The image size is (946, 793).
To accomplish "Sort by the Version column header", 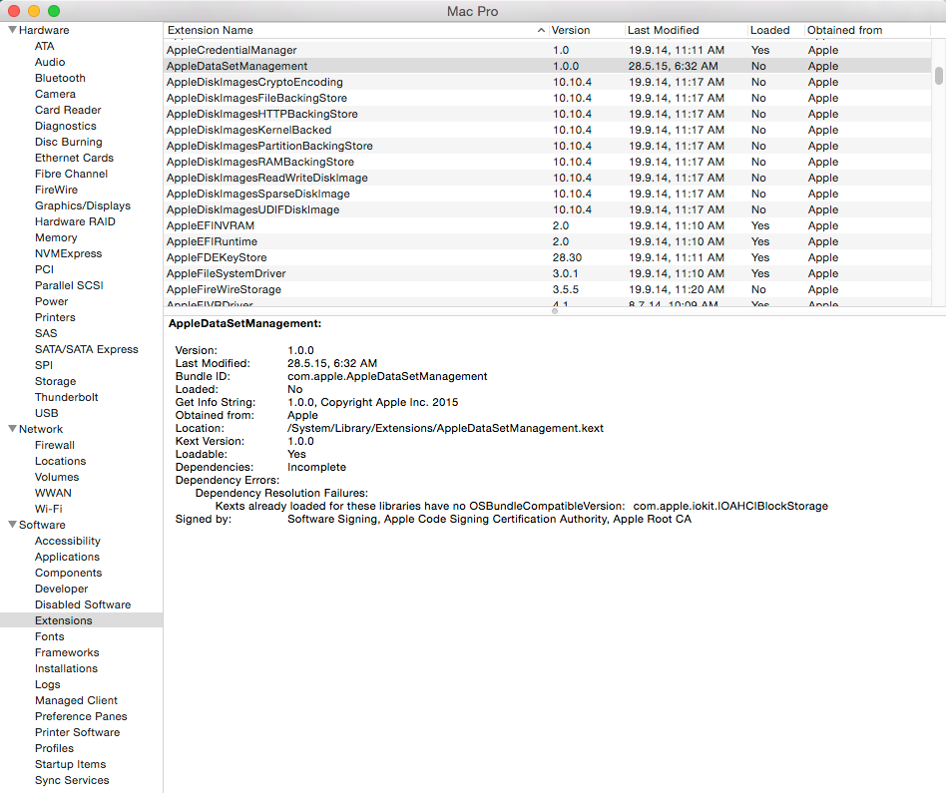I will click(587, 30).
